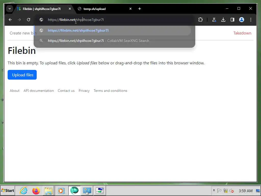Select the highlighted filebin.net URL suggestion
Screen dimensions: 261x196
(112, 30)
